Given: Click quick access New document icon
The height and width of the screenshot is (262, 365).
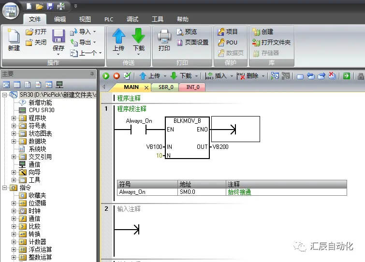Looking at the screenshot, I should pyautogui.click(x=29, y=6).
